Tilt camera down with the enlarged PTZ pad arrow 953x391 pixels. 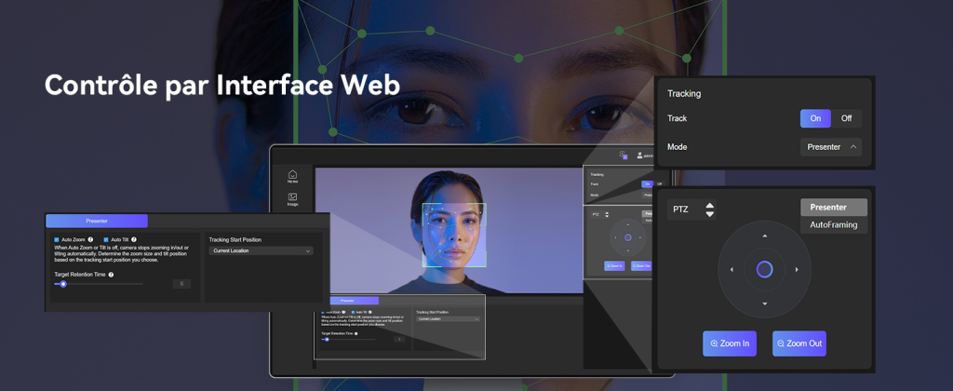click(765, 303)
